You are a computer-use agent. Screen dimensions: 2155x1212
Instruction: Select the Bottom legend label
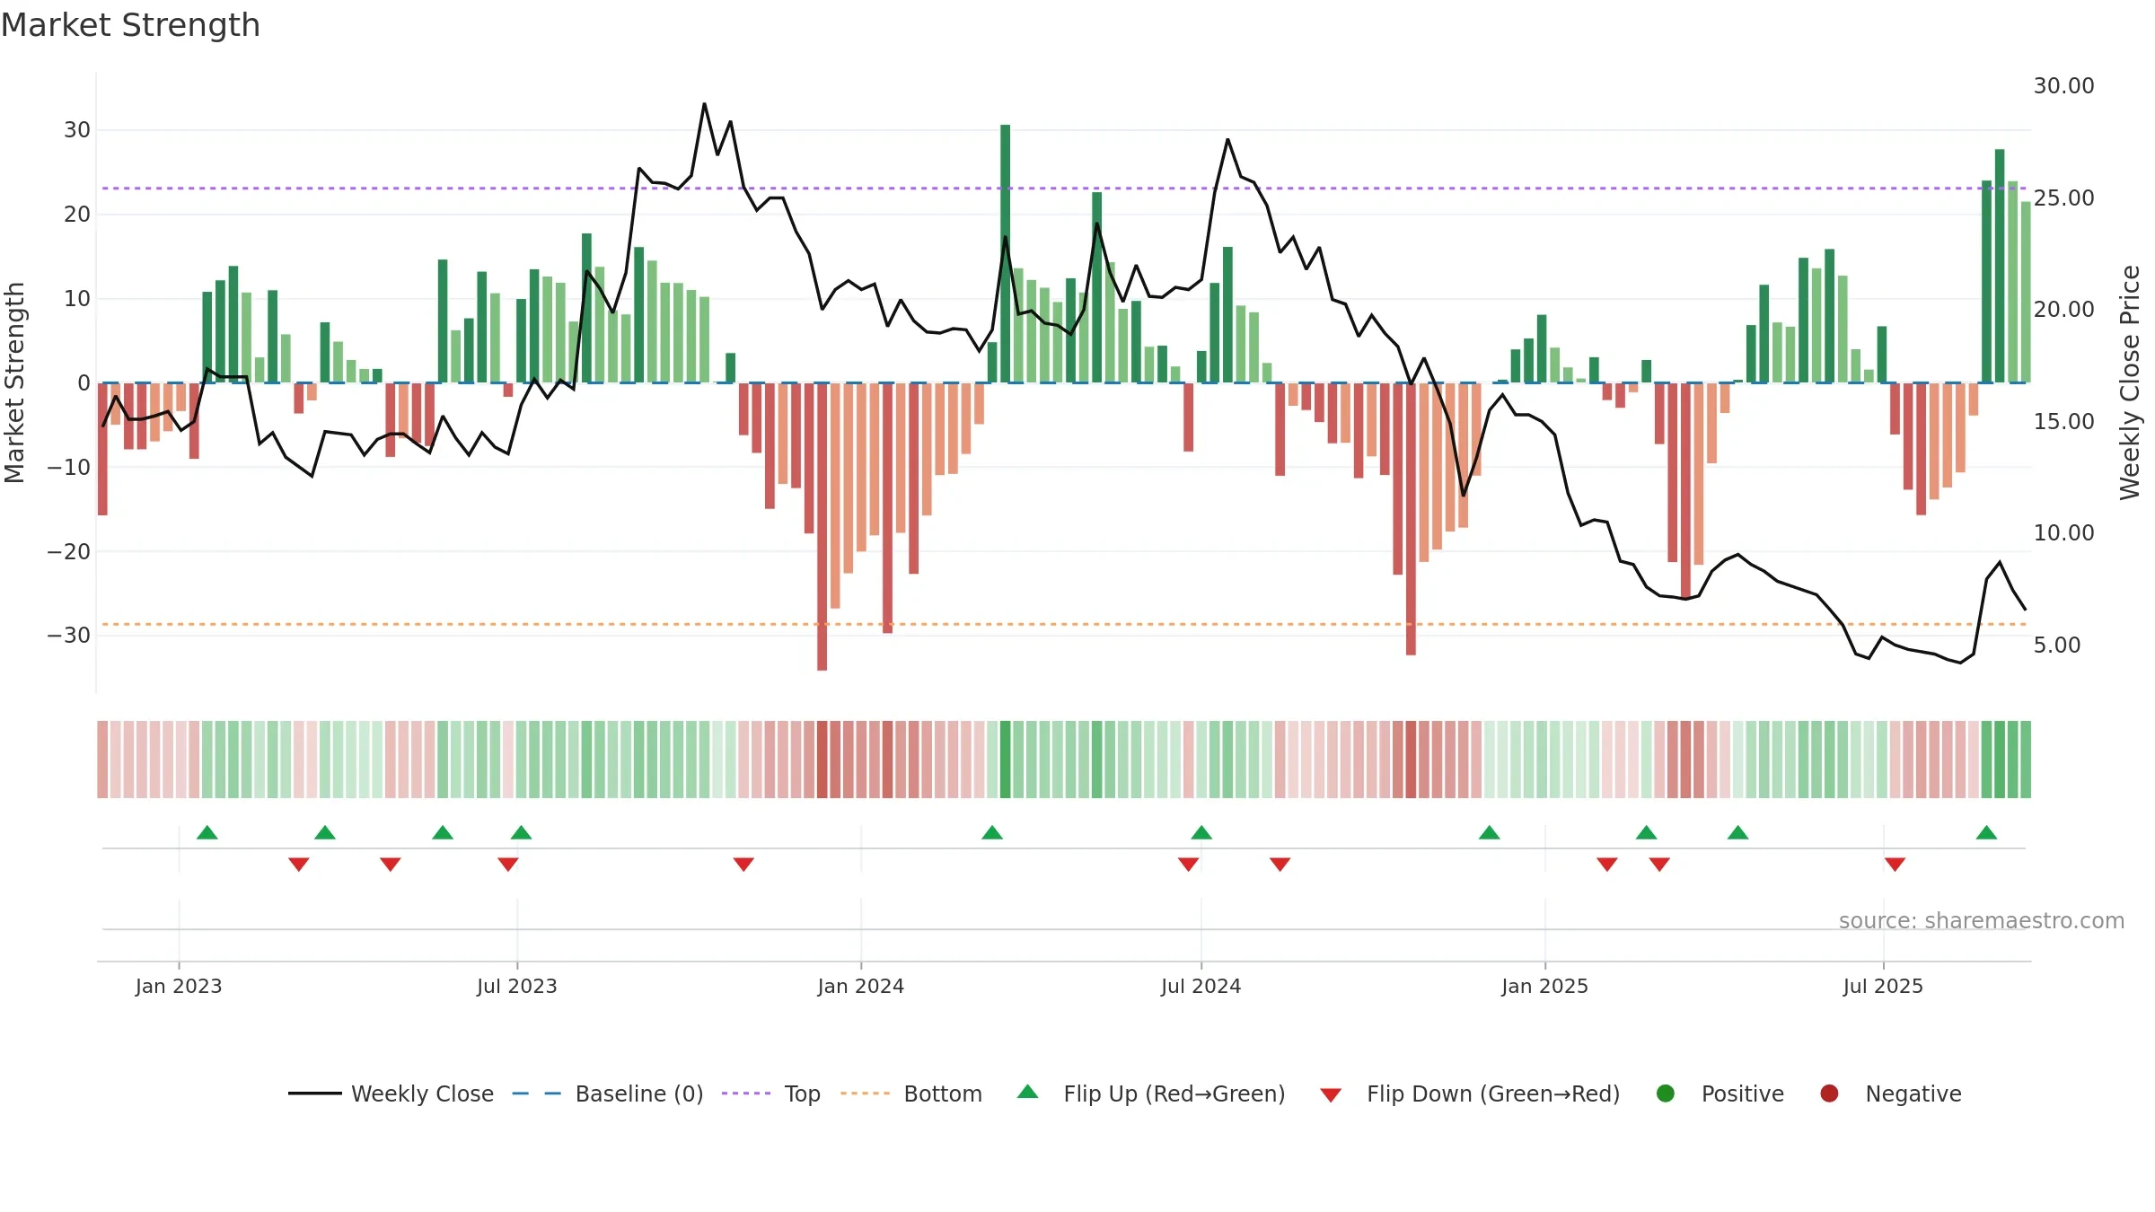tap(942, 1093)
